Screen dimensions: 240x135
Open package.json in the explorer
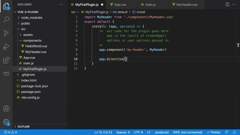(x=40, y=91)
